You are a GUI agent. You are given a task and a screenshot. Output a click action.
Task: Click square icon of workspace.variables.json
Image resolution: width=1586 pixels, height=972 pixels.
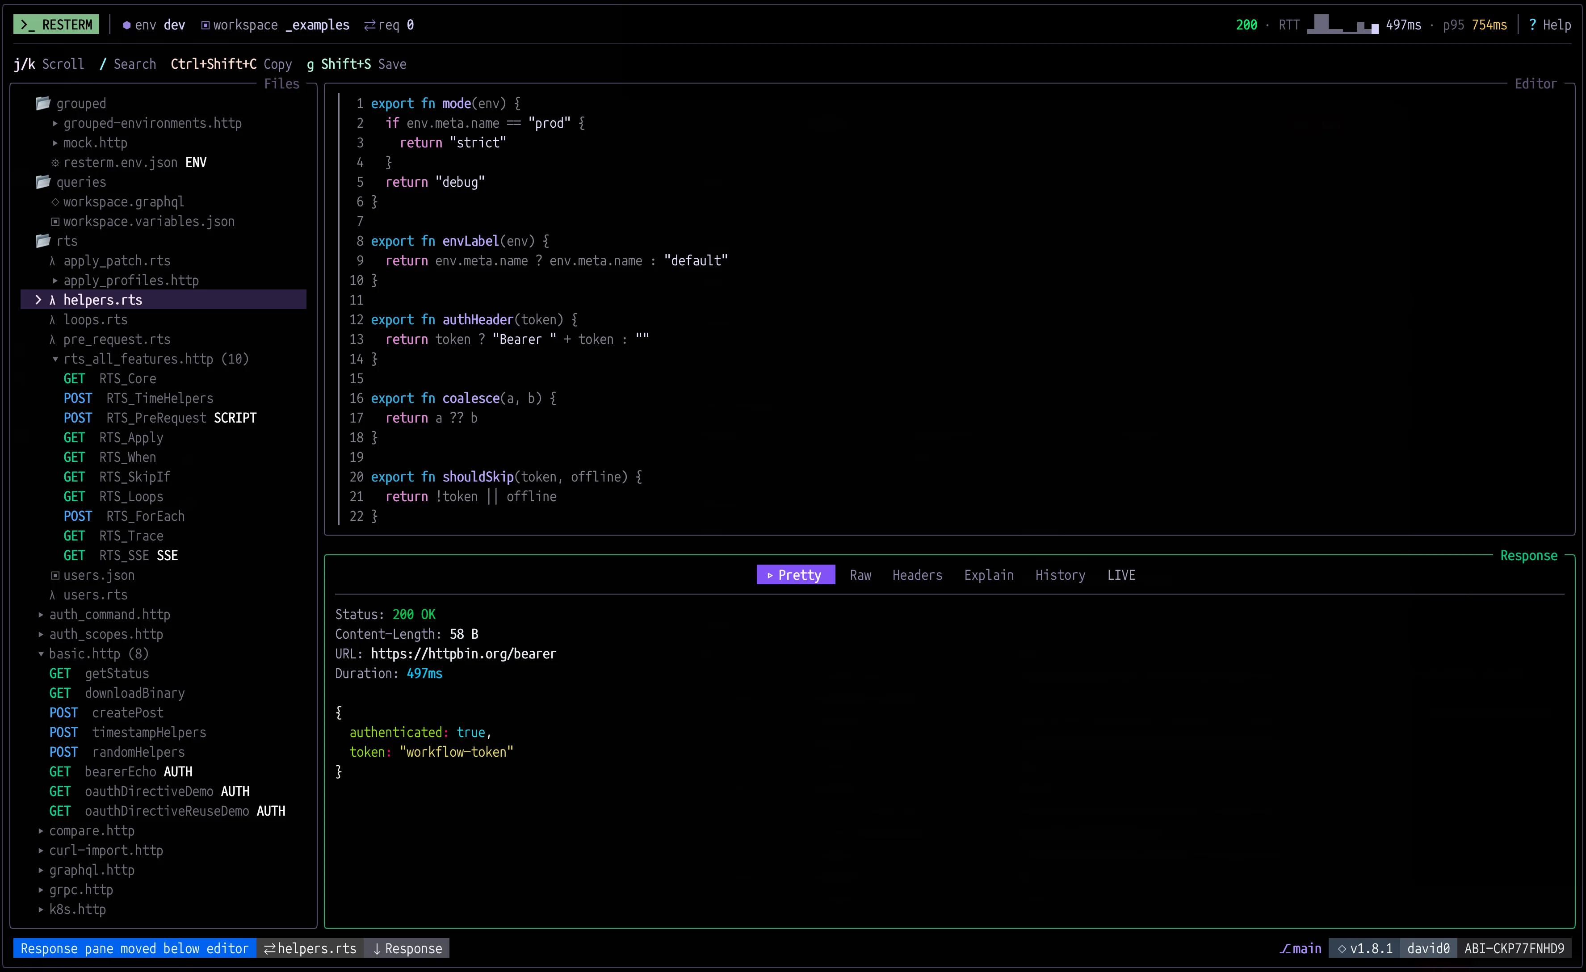55,222
